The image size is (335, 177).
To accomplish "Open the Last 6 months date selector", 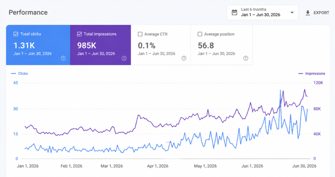I will coord(262,12).
